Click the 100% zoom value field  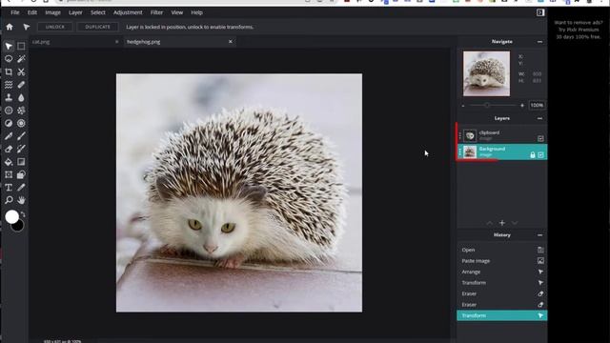[537, 106]
